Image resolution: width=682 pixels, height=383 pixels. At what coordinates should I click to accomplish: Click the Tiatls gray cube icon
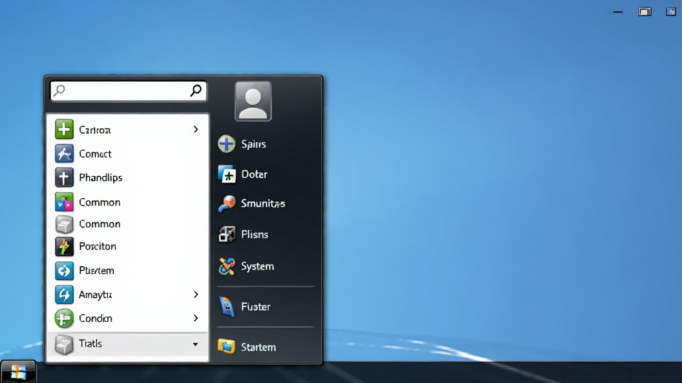(x=64, y=344)
